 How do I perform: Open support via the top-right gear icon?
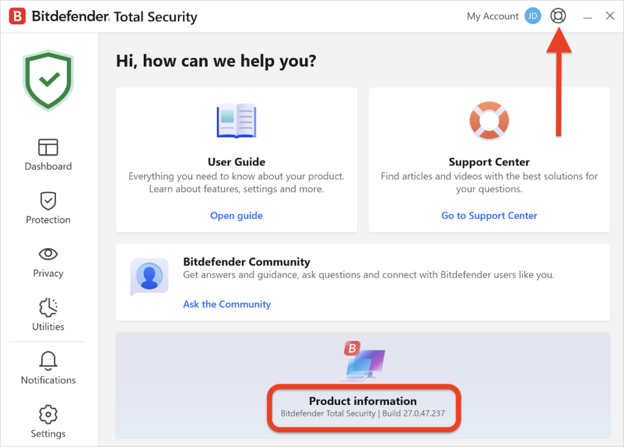click(558, 16)
